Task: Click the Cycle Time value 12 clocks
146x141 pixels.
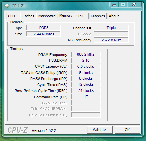Action: coord(86,84)
